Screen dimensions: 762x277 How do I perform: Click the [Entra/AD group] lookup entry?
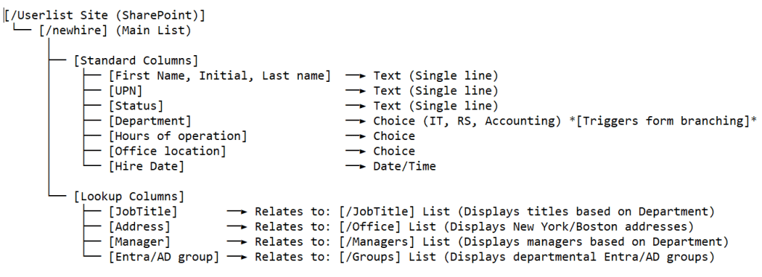pyautogui.click(x=164, y=257)
